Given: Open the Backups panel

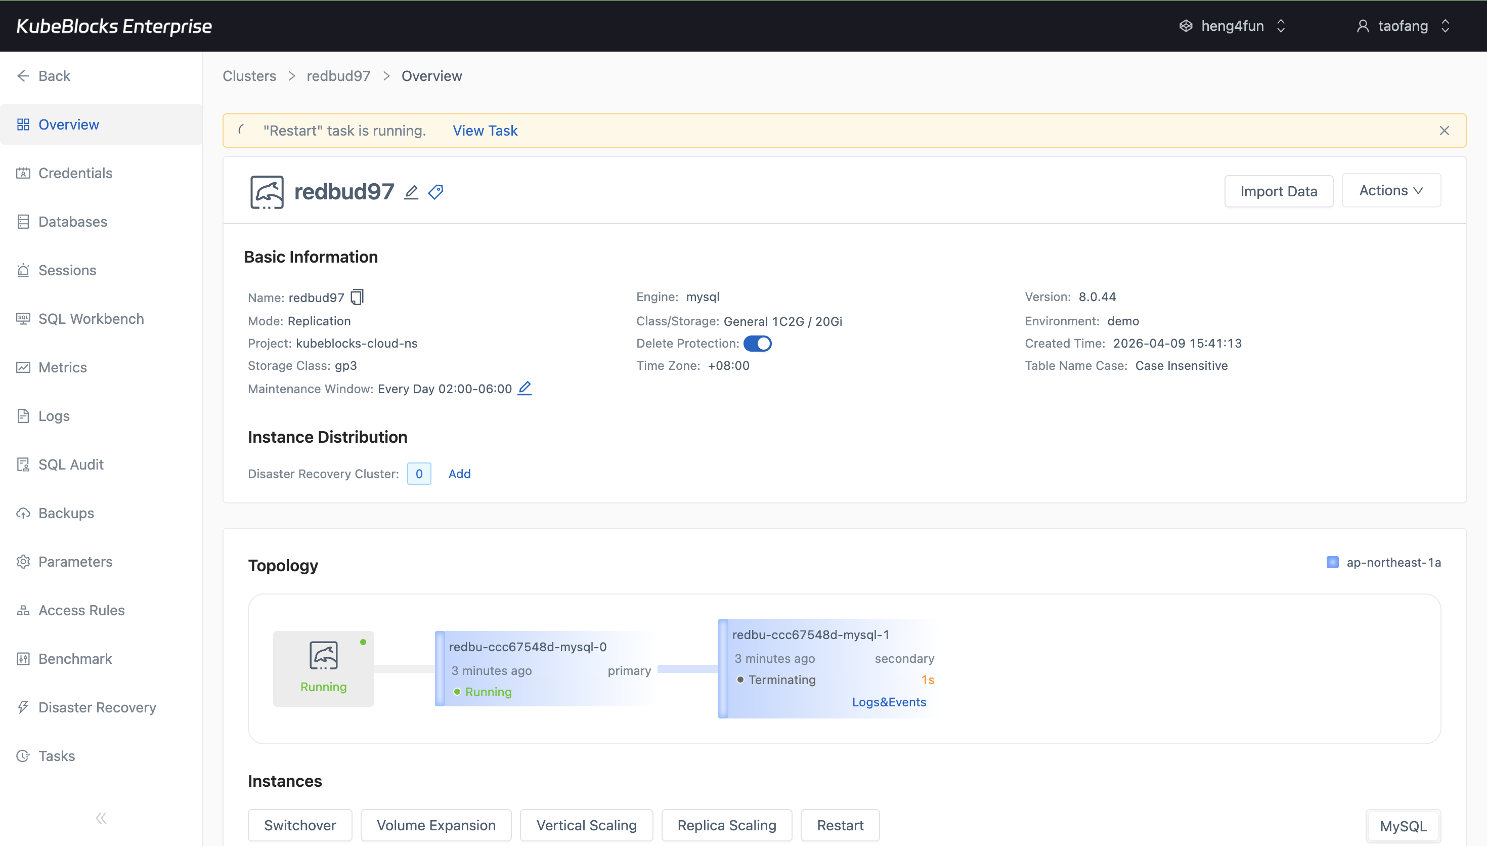Looking at the screenshot, I should click(66, 513).
